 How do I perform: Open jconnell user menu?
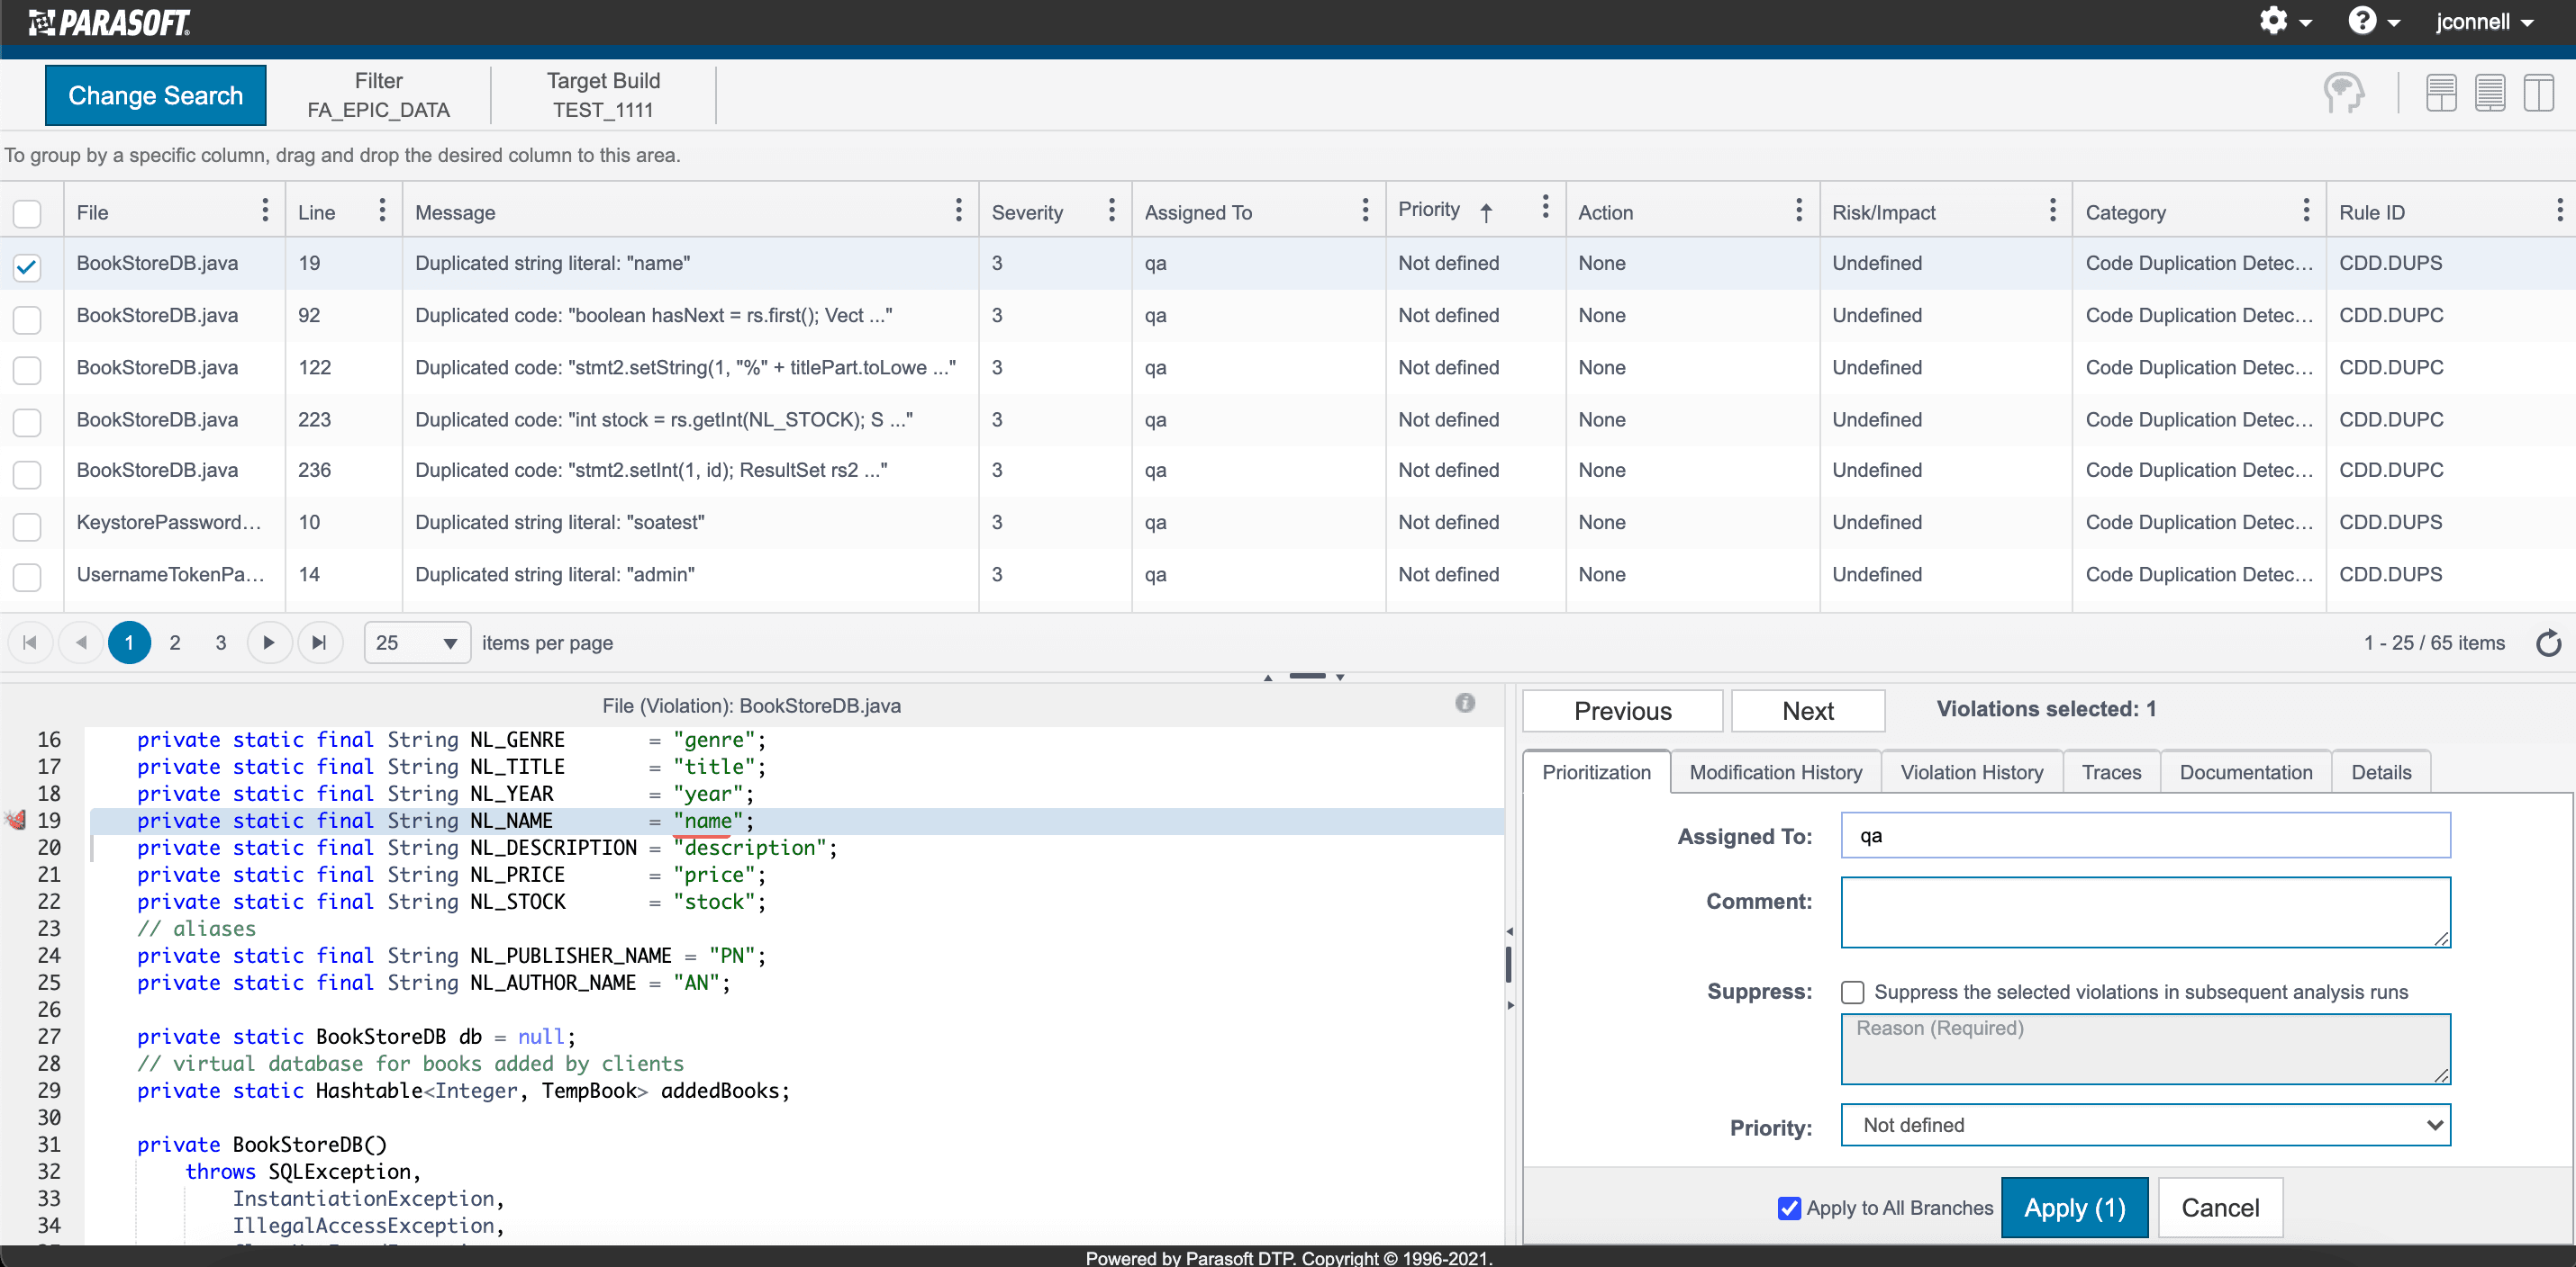2485,22
